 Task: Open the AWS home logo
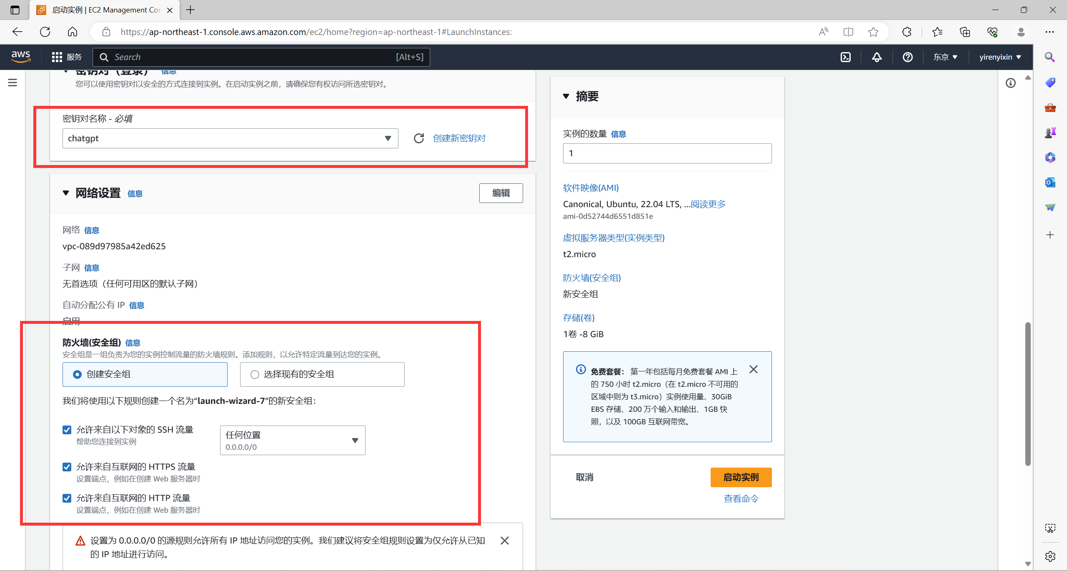point(21,57)
